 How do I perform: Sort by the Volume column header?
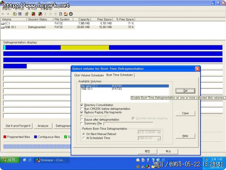pyautogui.click(x=14, y=19)
